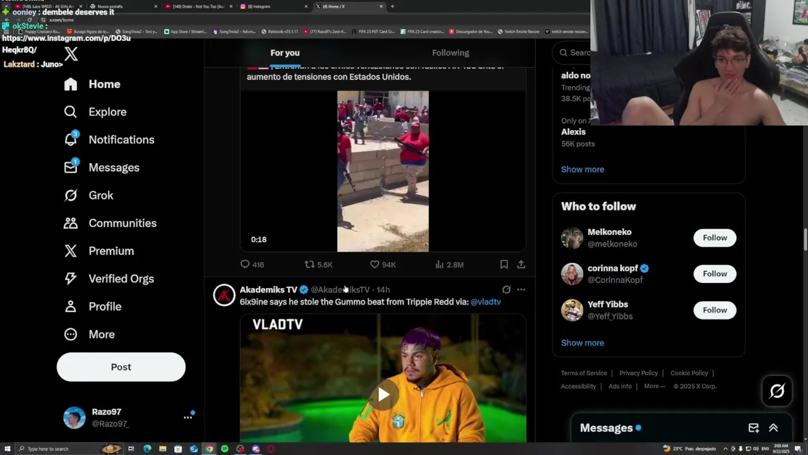Follow Melkoneko
The height and width of the screenshot is (455, 808).
click(x=715, y=238)
